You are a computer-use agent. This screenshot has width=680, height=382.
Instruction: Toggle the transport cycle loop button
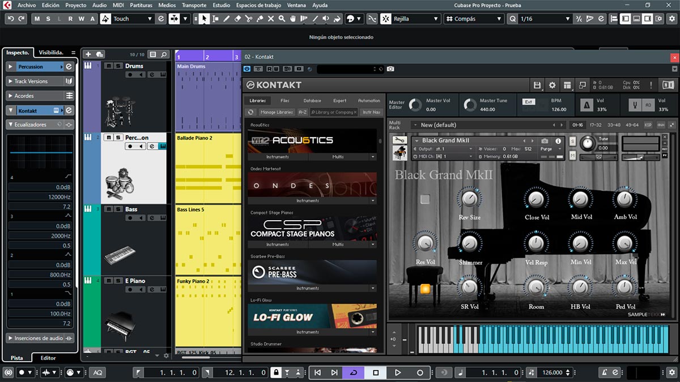point(354,372)
